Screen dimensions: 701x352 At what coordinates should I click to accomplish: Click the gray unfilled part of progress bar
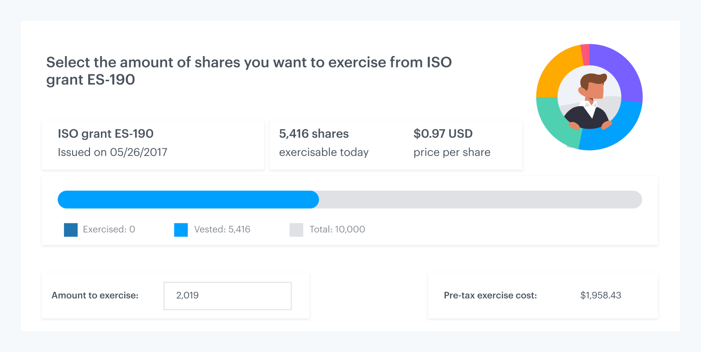coord(480,200)
